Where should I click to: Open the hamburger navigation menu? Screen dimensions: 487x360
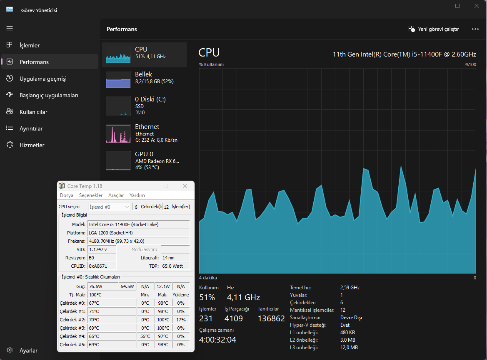[x=10, y=29]
